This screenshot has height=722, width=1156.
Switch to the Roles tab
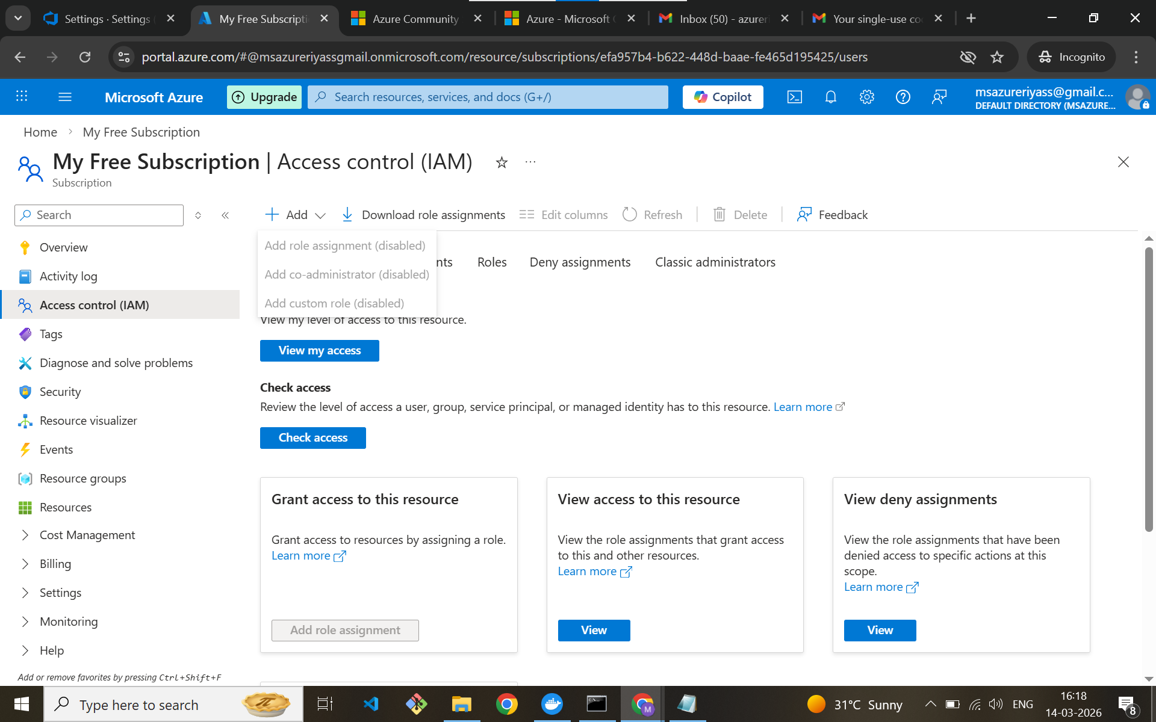click(492, 262)
